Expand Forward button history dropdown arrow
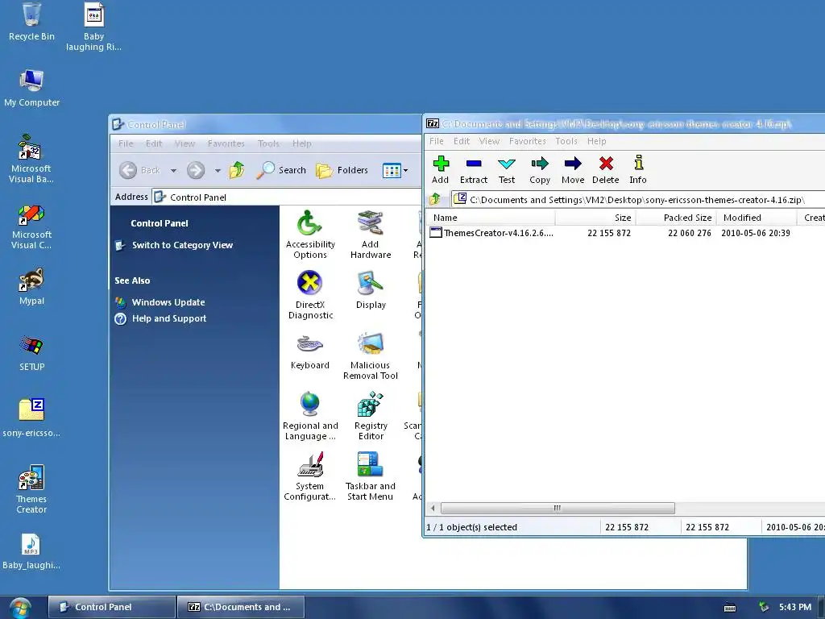 (x=218, y=171)
